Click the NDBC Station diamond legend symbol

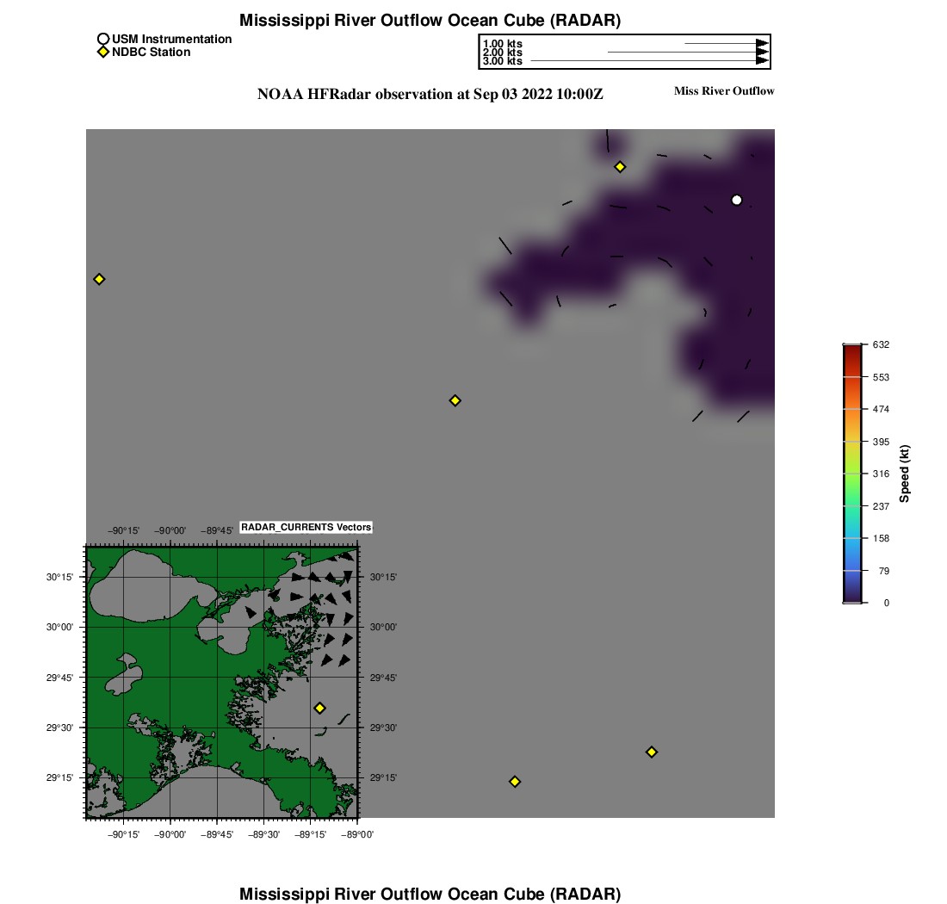pyautogui.click(x=103, y=53)
